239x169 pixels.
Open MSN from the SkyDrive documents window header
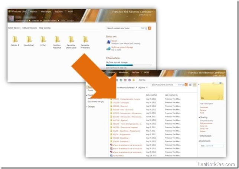(x=146, y=73)
